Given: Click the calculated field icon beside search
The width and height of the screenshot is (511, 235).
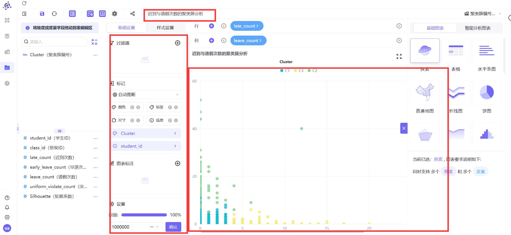Looking at the screenshot, I should point(94,42).
